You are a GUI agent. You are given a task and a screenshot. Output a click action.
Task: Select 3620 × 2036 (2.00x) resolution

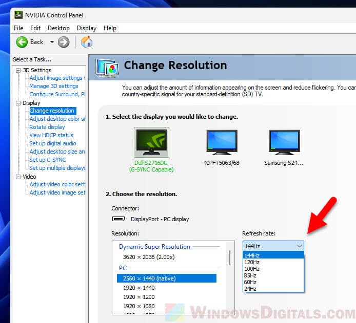149,257
